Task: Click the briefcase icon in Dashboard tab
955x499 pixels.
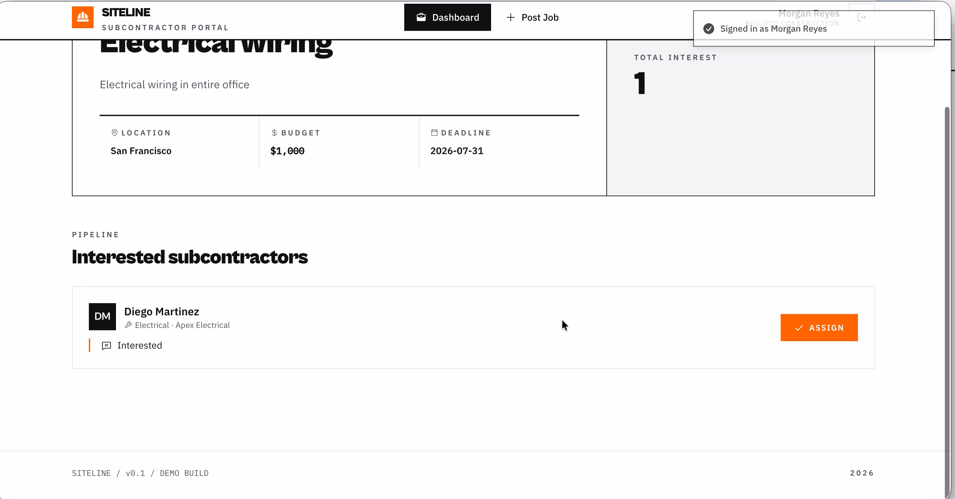Action: pyautogui.click(x=421, y=17)
